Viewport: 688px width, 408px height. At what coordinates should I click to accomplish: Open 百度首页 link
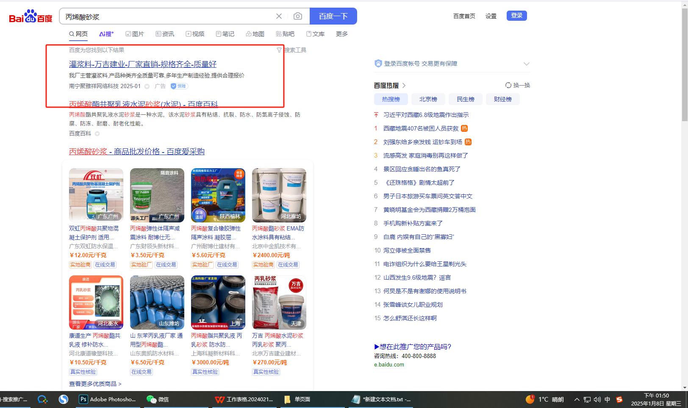[x=464, y=16]
